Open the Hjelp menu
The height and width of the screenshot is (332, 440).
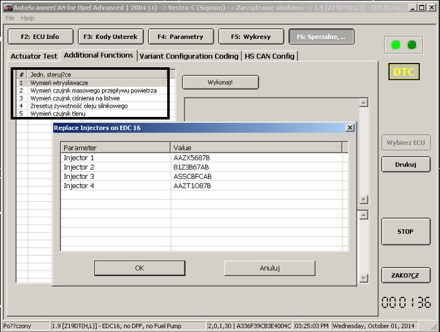pyautogui.click(x=28, y=18)
